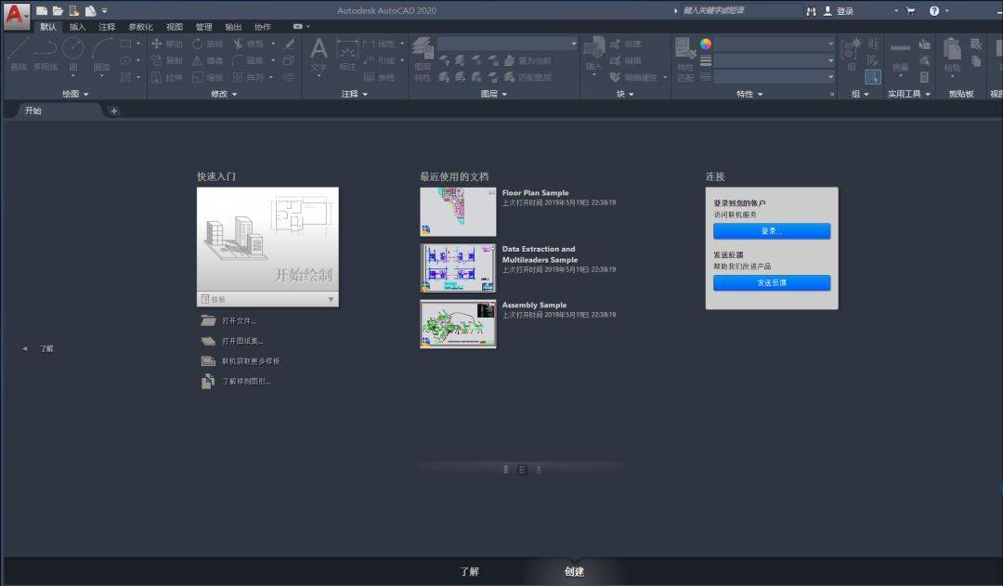The height and width of the screenshot is (586, 1003).
Task: Click the blue help question mark icon
Action: tap(934, 11)
